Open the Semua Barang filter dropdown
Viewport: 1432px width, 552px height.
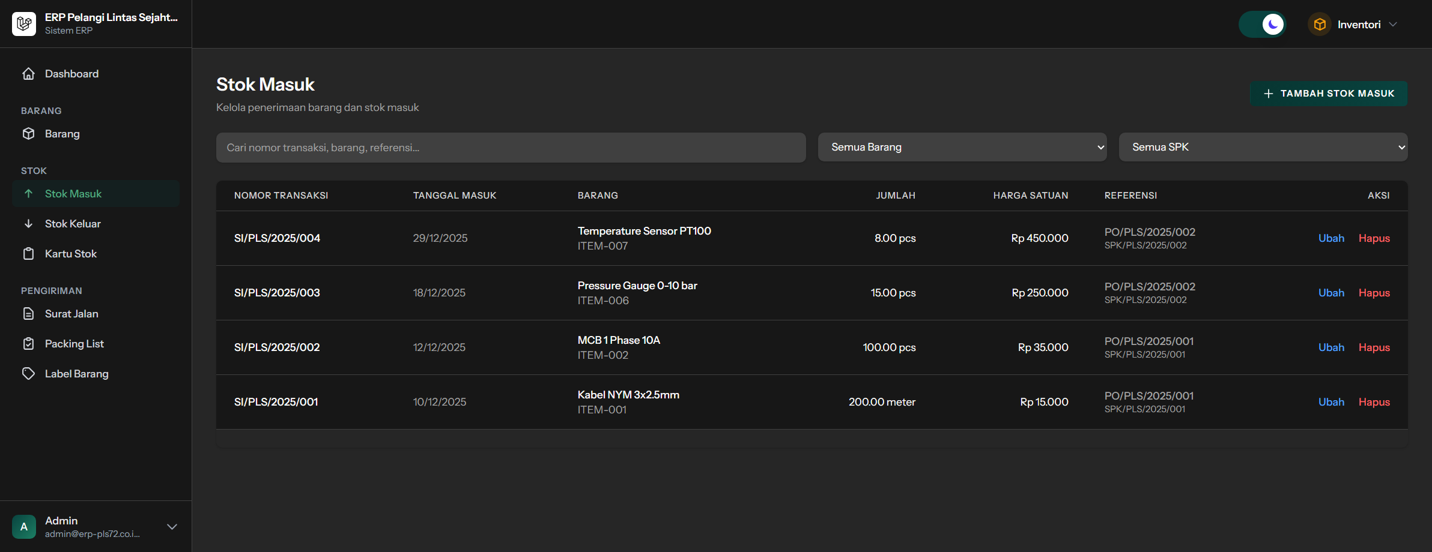962,147
